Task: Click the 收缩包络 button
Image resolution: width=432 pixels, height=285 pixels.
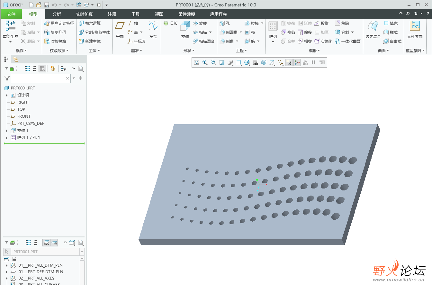Action: pyautogui.click(x=55, y=41)
